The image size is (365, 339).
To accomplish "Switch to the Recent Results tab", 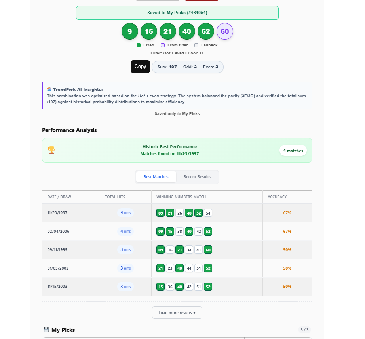I will coord(197,177).
